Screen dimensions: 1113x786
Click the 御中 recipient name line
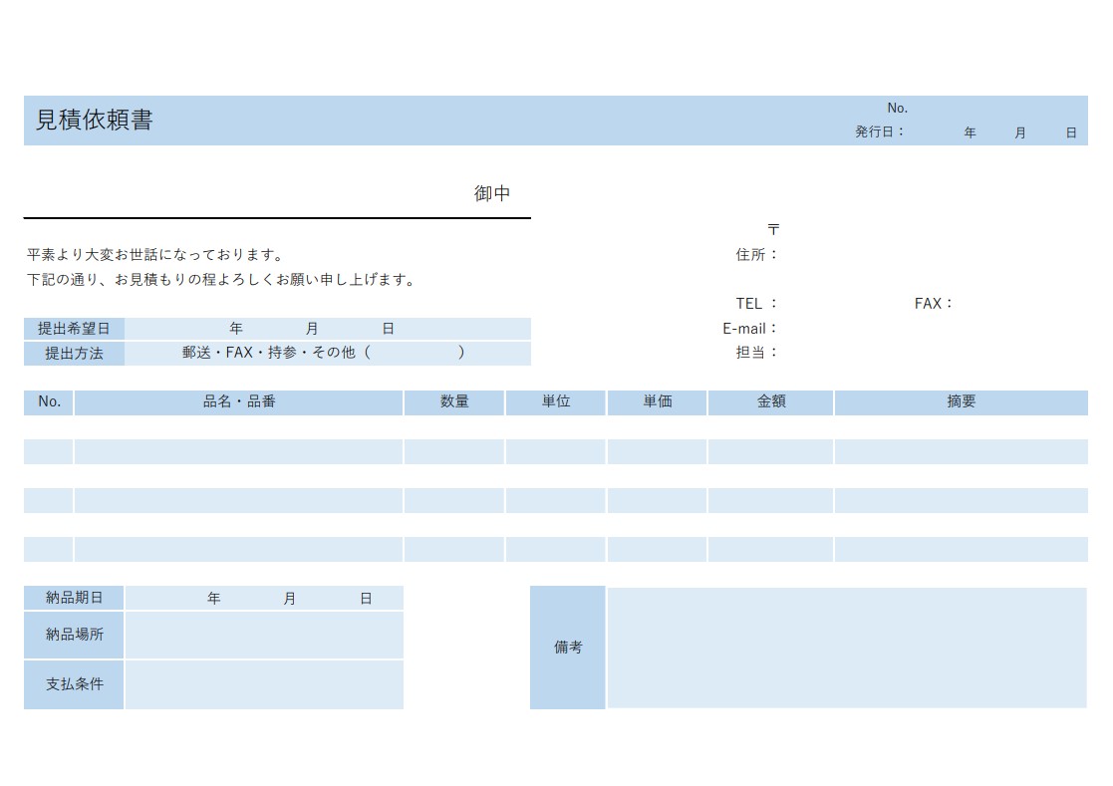click(x=277, y=195)
